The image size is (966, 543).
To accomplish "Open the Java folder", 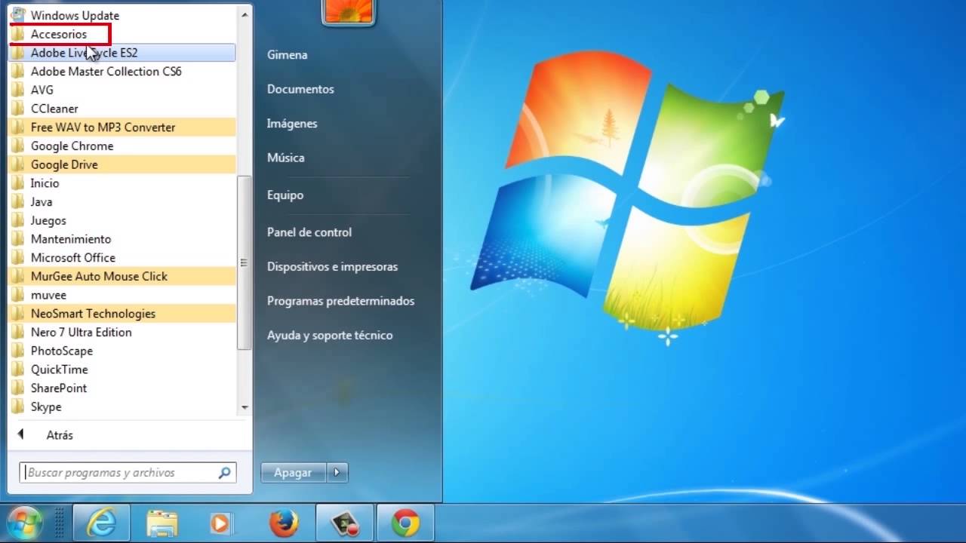I will 123,201.
